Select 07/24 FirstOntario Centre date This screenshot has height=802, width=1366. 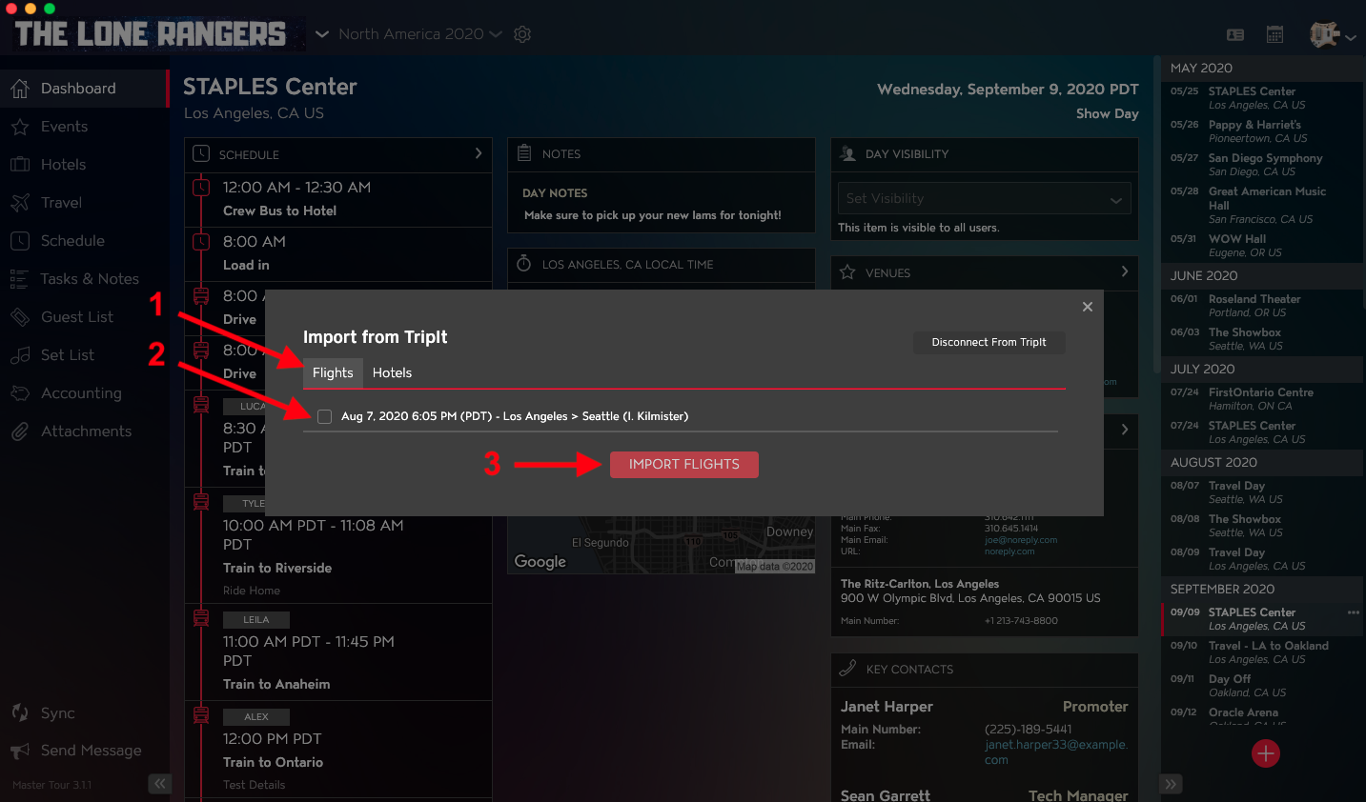(x=1261, y=399)
